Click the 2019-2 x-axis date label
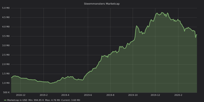The image size is (204, 102). pyautogui.click(x=44, y=95)
